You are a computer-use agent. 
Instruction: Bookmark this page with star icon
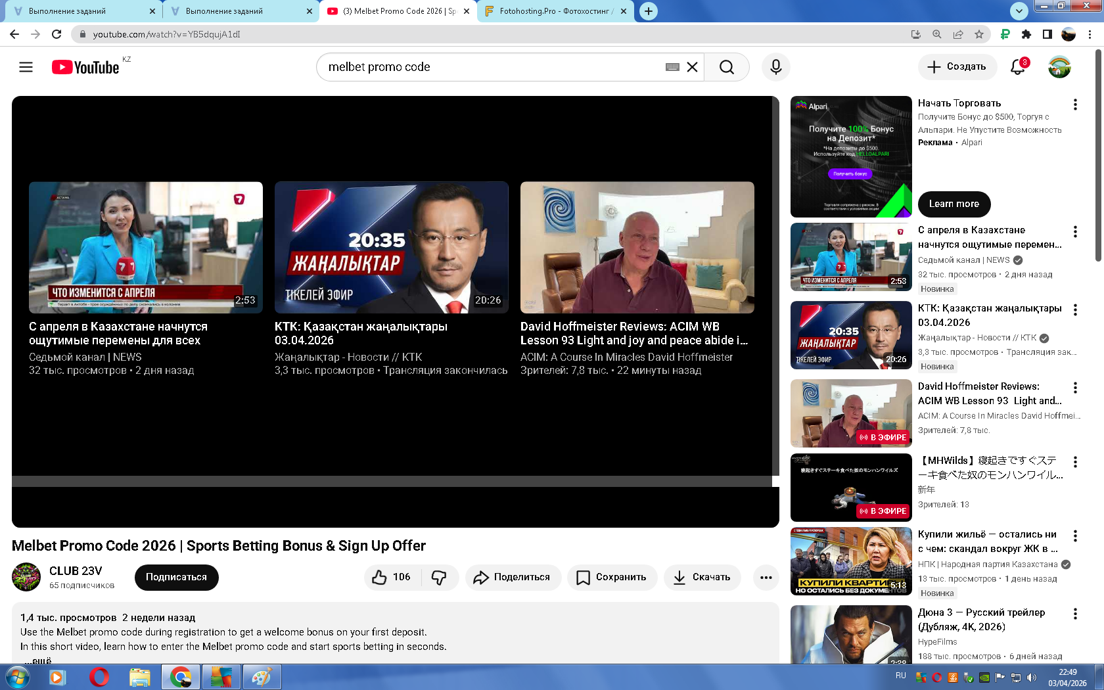pyautogui.click(x=979, y=34)
